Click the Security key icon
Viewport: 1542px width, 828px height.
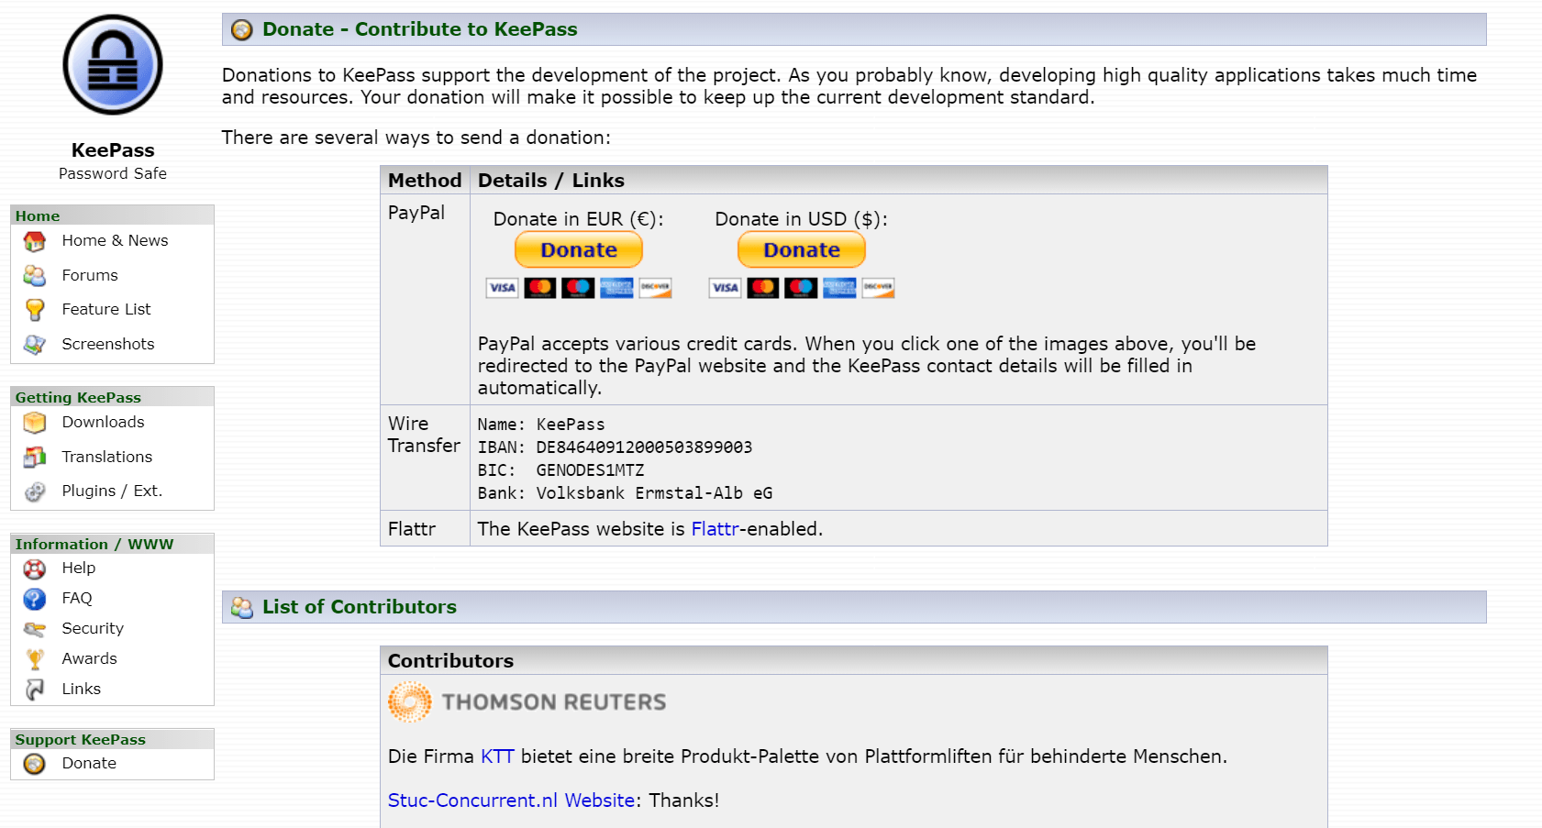pyautogui.click(x=34, y=628)
